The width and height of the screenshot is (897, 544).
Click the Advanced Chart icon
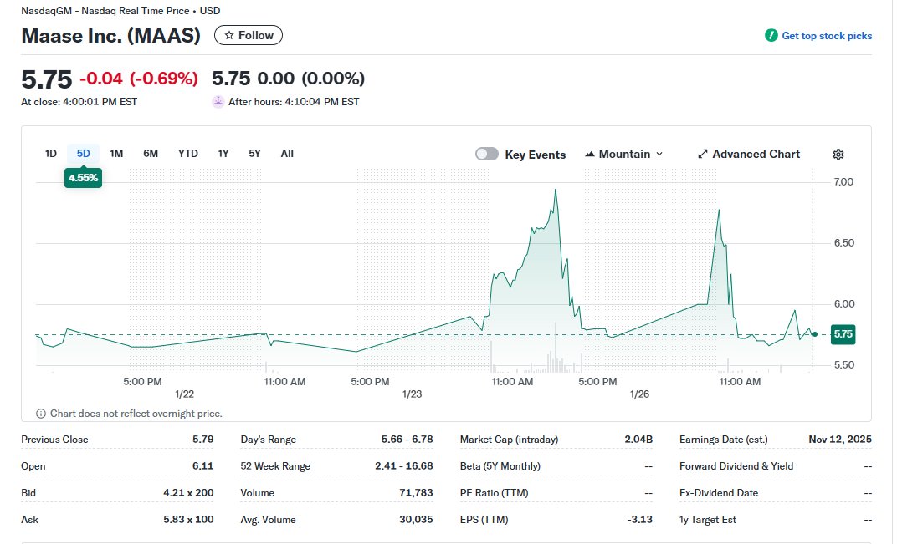click(702, 154)
